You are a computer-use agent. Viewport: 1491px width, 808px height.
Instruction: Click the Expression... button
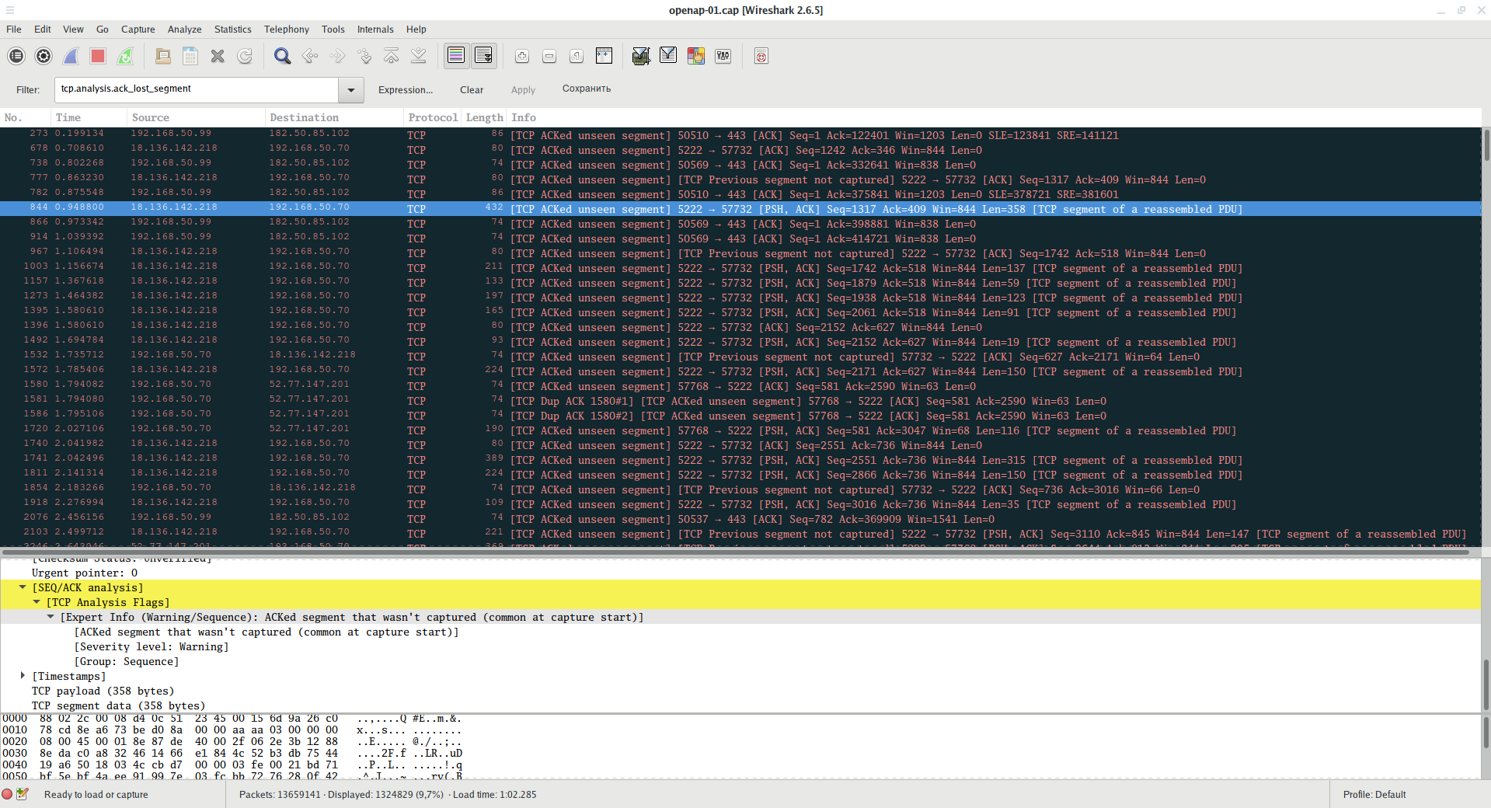point(405,90)
